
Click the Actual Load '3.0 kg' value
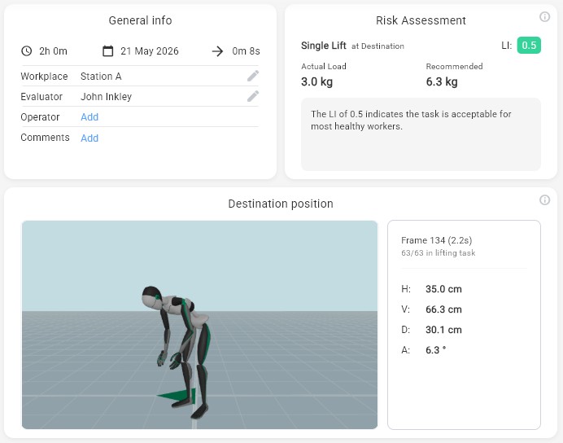point(316,82)
